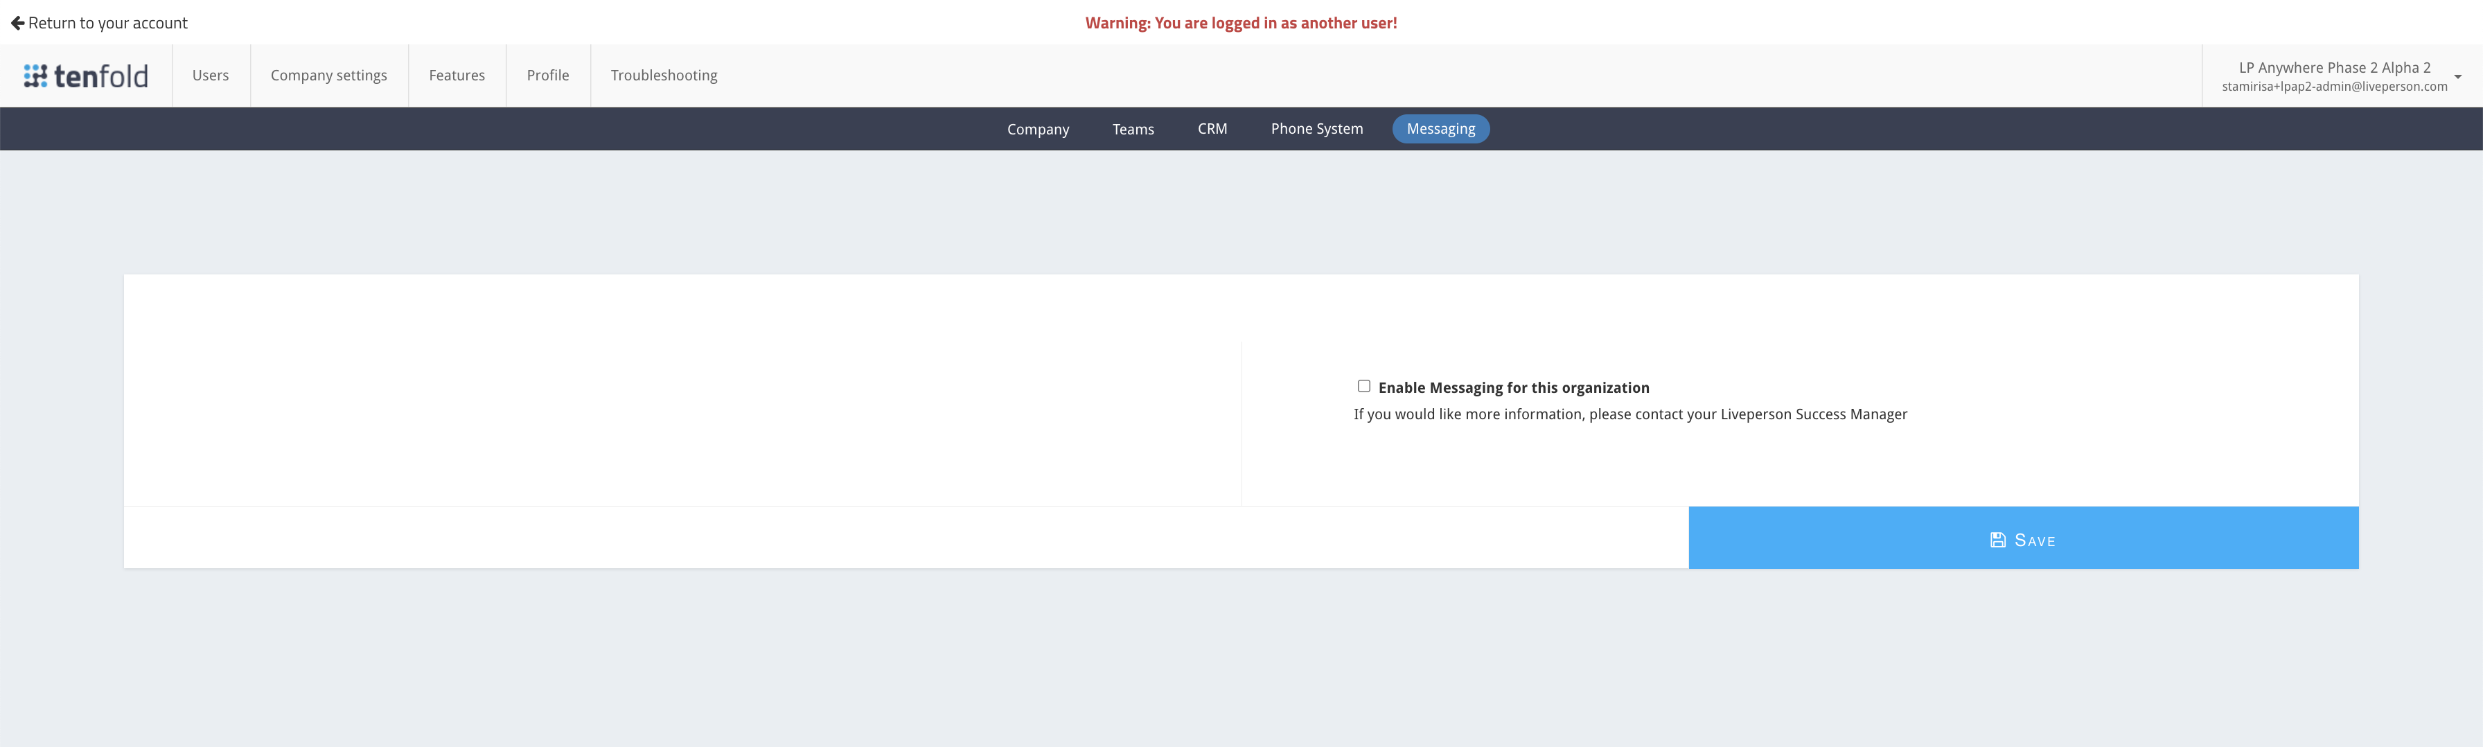This screenshot has width=2483, height=747.
Task: Click the dotted grid icon in the tenfold logo
Action: 37,74
